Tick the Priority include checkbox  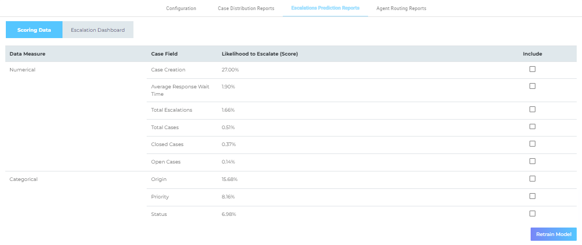[x=532, y=196]
